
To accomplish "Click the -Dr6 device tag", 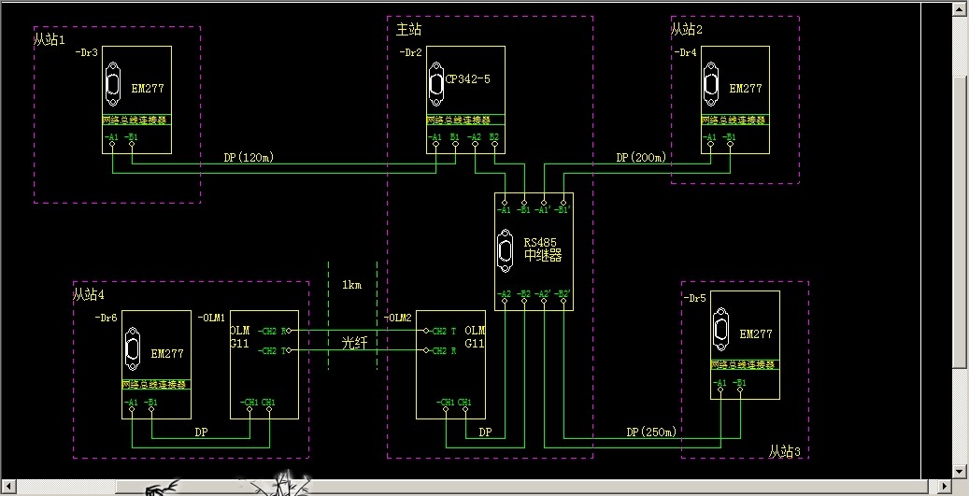I will coord(107,319).
